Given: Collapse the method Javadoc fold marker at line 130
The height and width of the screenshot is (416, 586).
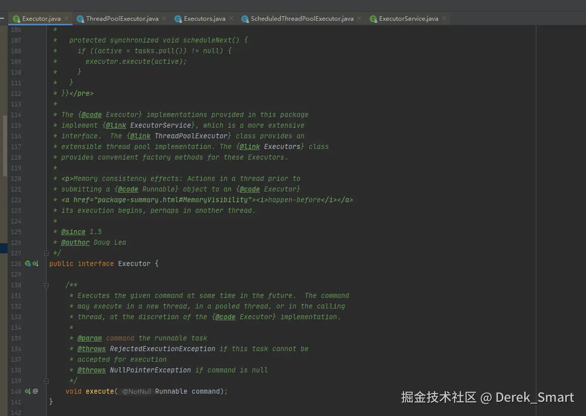Looking at the screenshot, I should 46,285.
